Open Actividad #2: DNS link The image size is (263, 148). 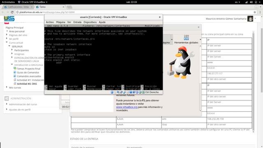(27, 84)
